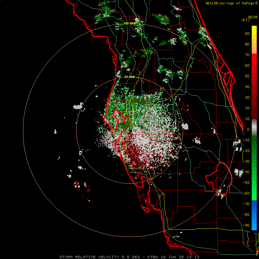Screen dimensions: 259x259
Task: Click the NEXR label above the color scale
Action: (x=253, y=17)
